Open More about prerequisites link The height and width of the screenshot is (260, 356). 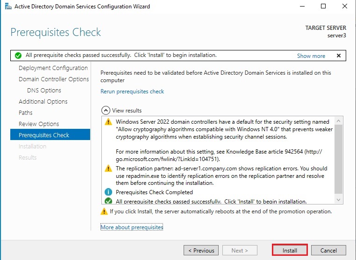[132, 227]
